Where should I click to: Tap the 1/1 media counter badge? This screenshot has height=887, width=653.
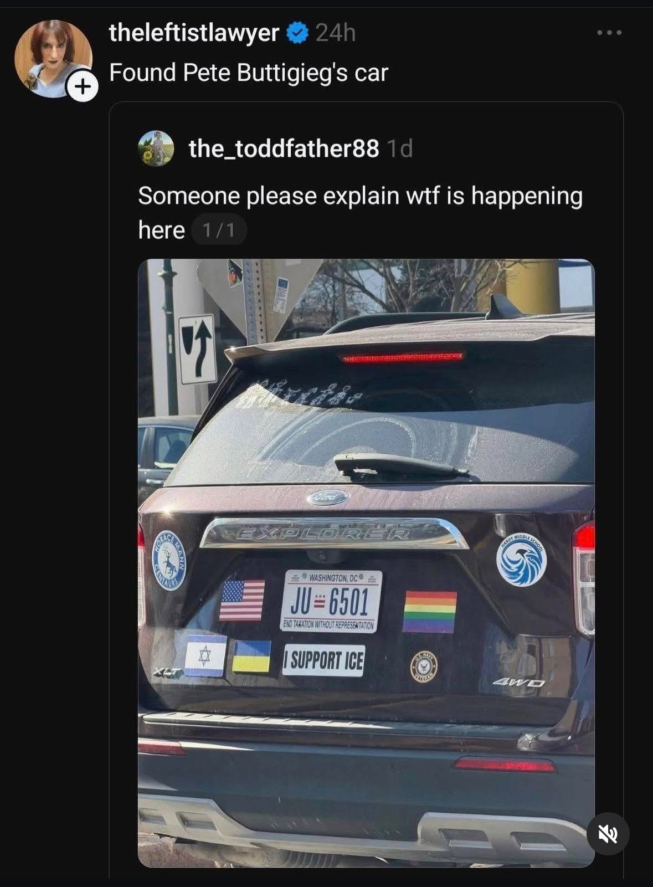coord(219,229)
